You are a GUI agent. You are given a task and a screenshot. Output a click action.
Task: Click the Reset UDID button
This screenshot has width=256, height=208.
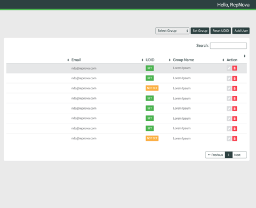tap(221, 31)
